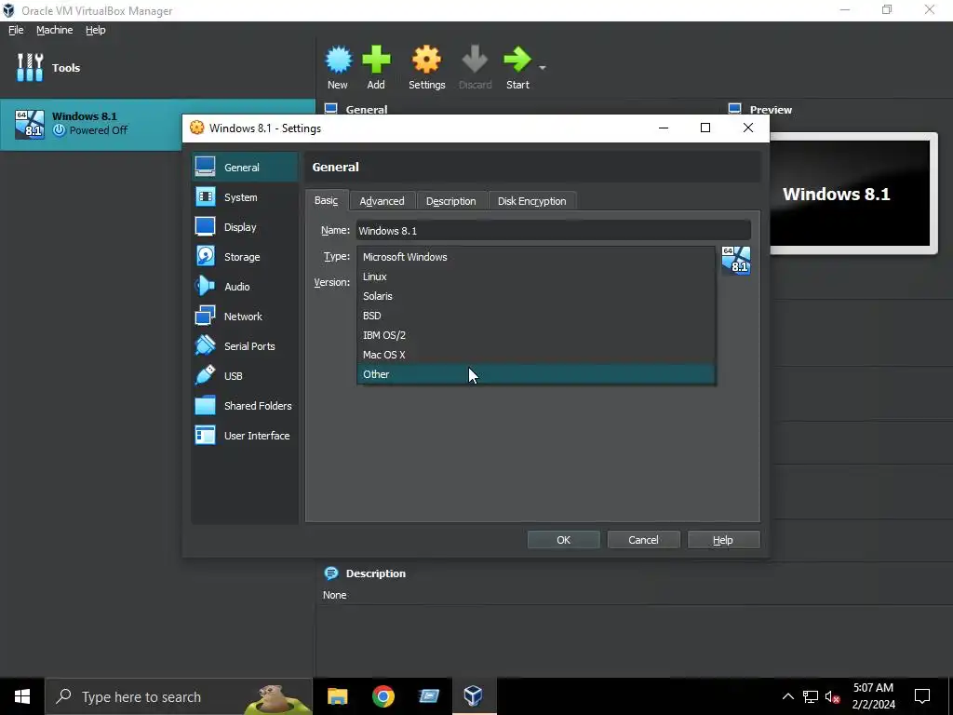Click the Name input field
The height and width of the screenshot is (715, 953).
click(553, 231)
